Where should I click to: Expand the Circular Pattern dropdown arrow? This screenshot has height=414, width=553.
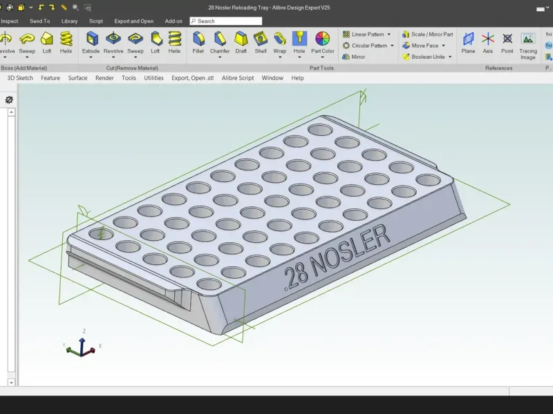coord(392,46)
